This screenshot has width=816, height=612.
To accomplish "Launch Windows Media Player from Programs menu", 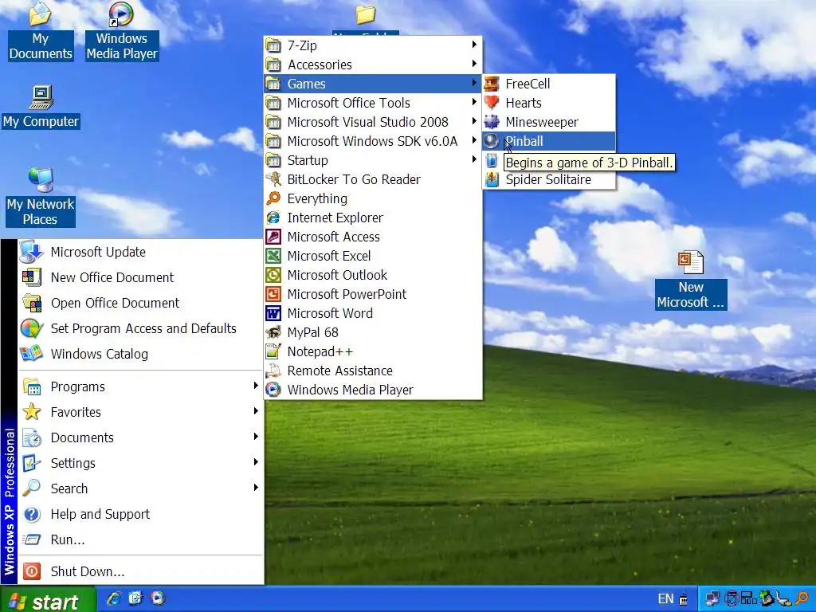I will point(373,390).
